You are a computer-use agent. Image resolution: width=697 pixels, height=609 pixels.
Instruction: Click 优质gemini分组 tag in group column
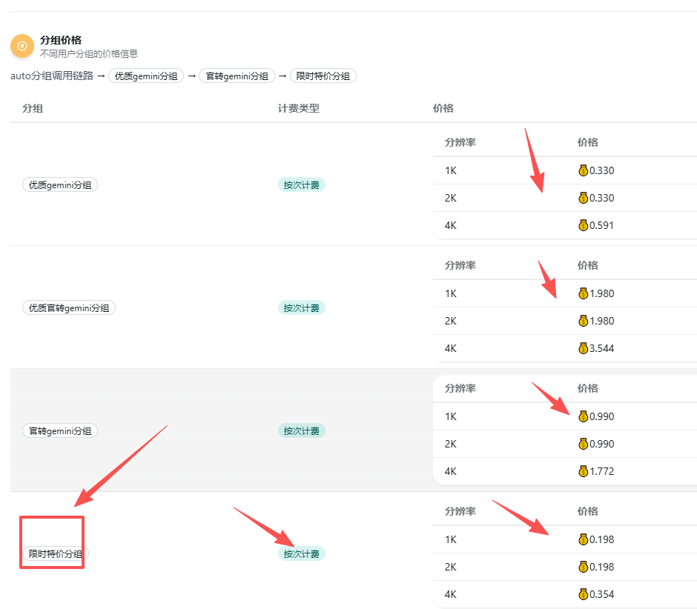pos(60,185)
